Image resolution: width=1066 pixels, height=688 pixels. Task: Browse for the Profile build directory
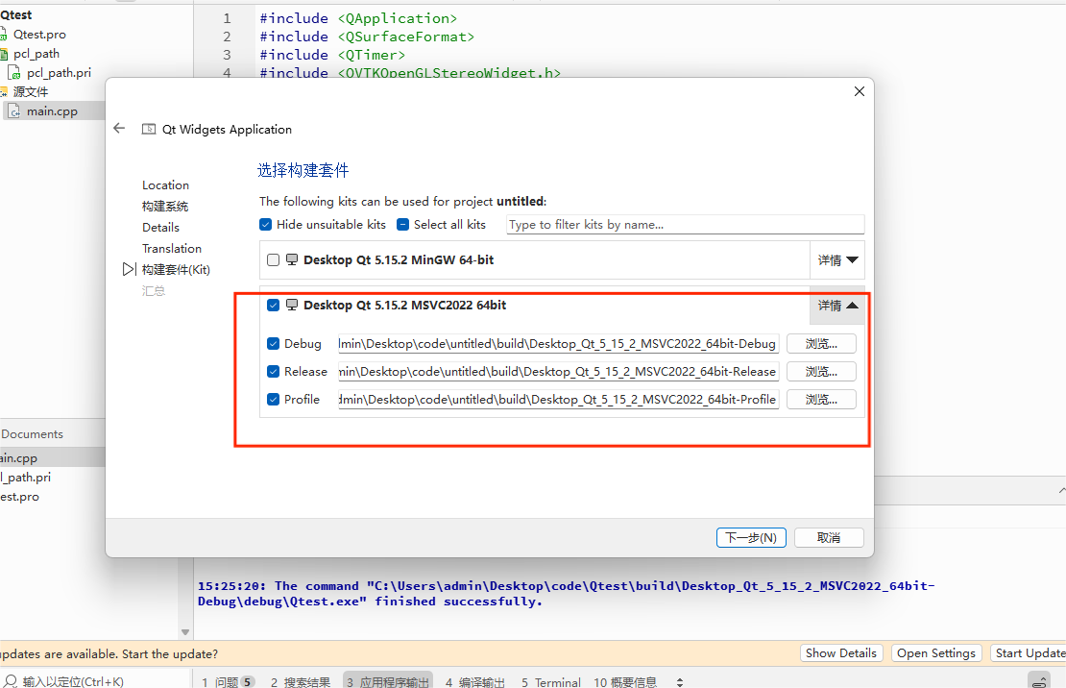(821, 400)
